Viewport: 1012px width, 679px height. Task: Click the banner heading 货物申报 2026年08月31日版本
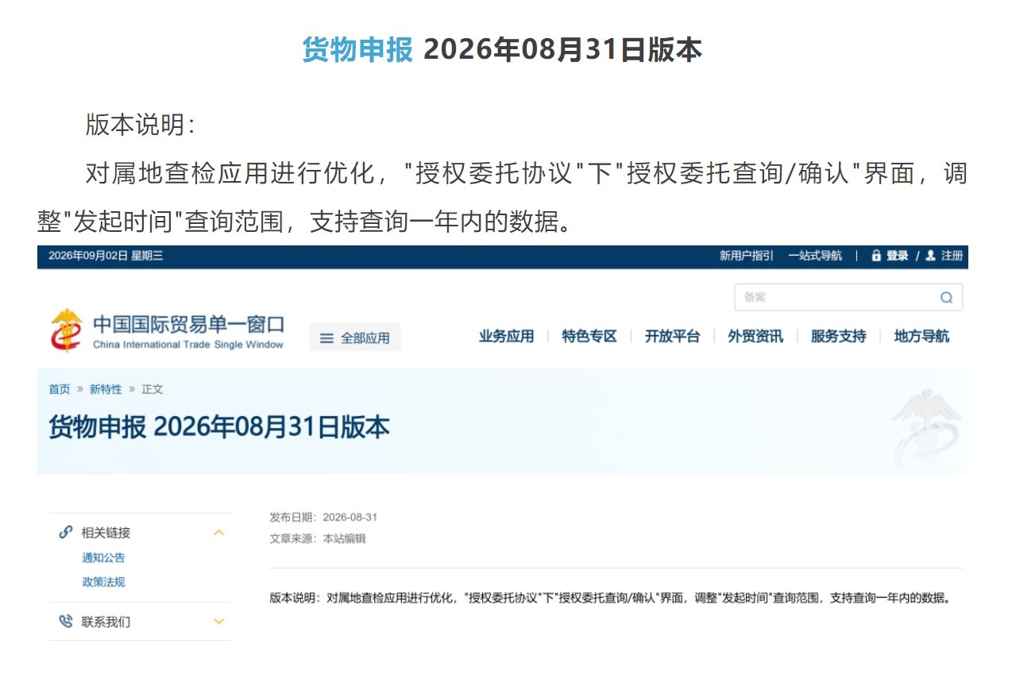(x=219, y=427)
